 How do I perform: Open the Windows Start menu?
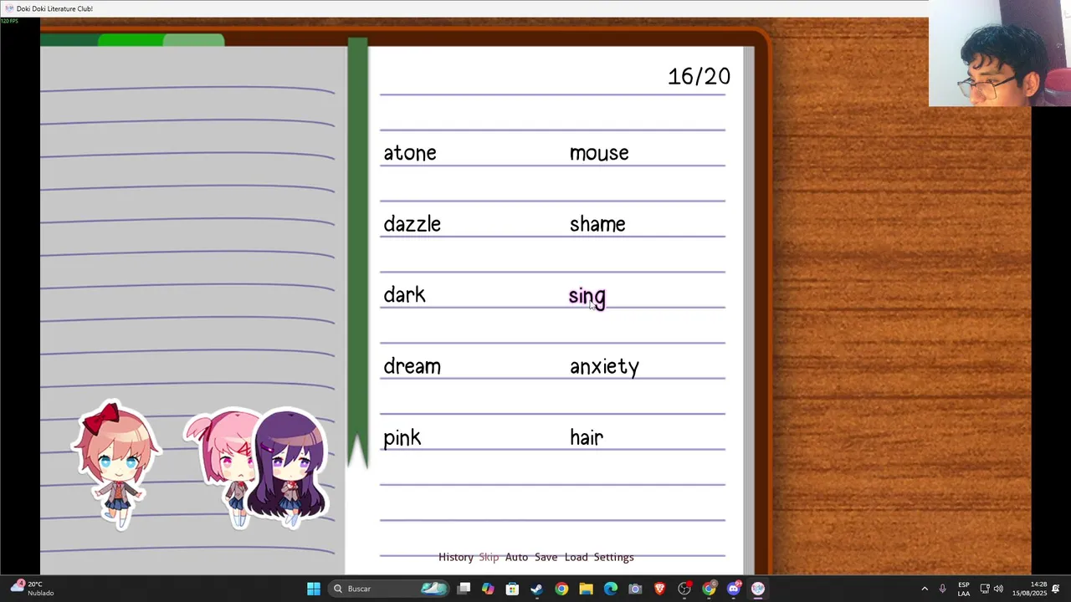point(314,589)
